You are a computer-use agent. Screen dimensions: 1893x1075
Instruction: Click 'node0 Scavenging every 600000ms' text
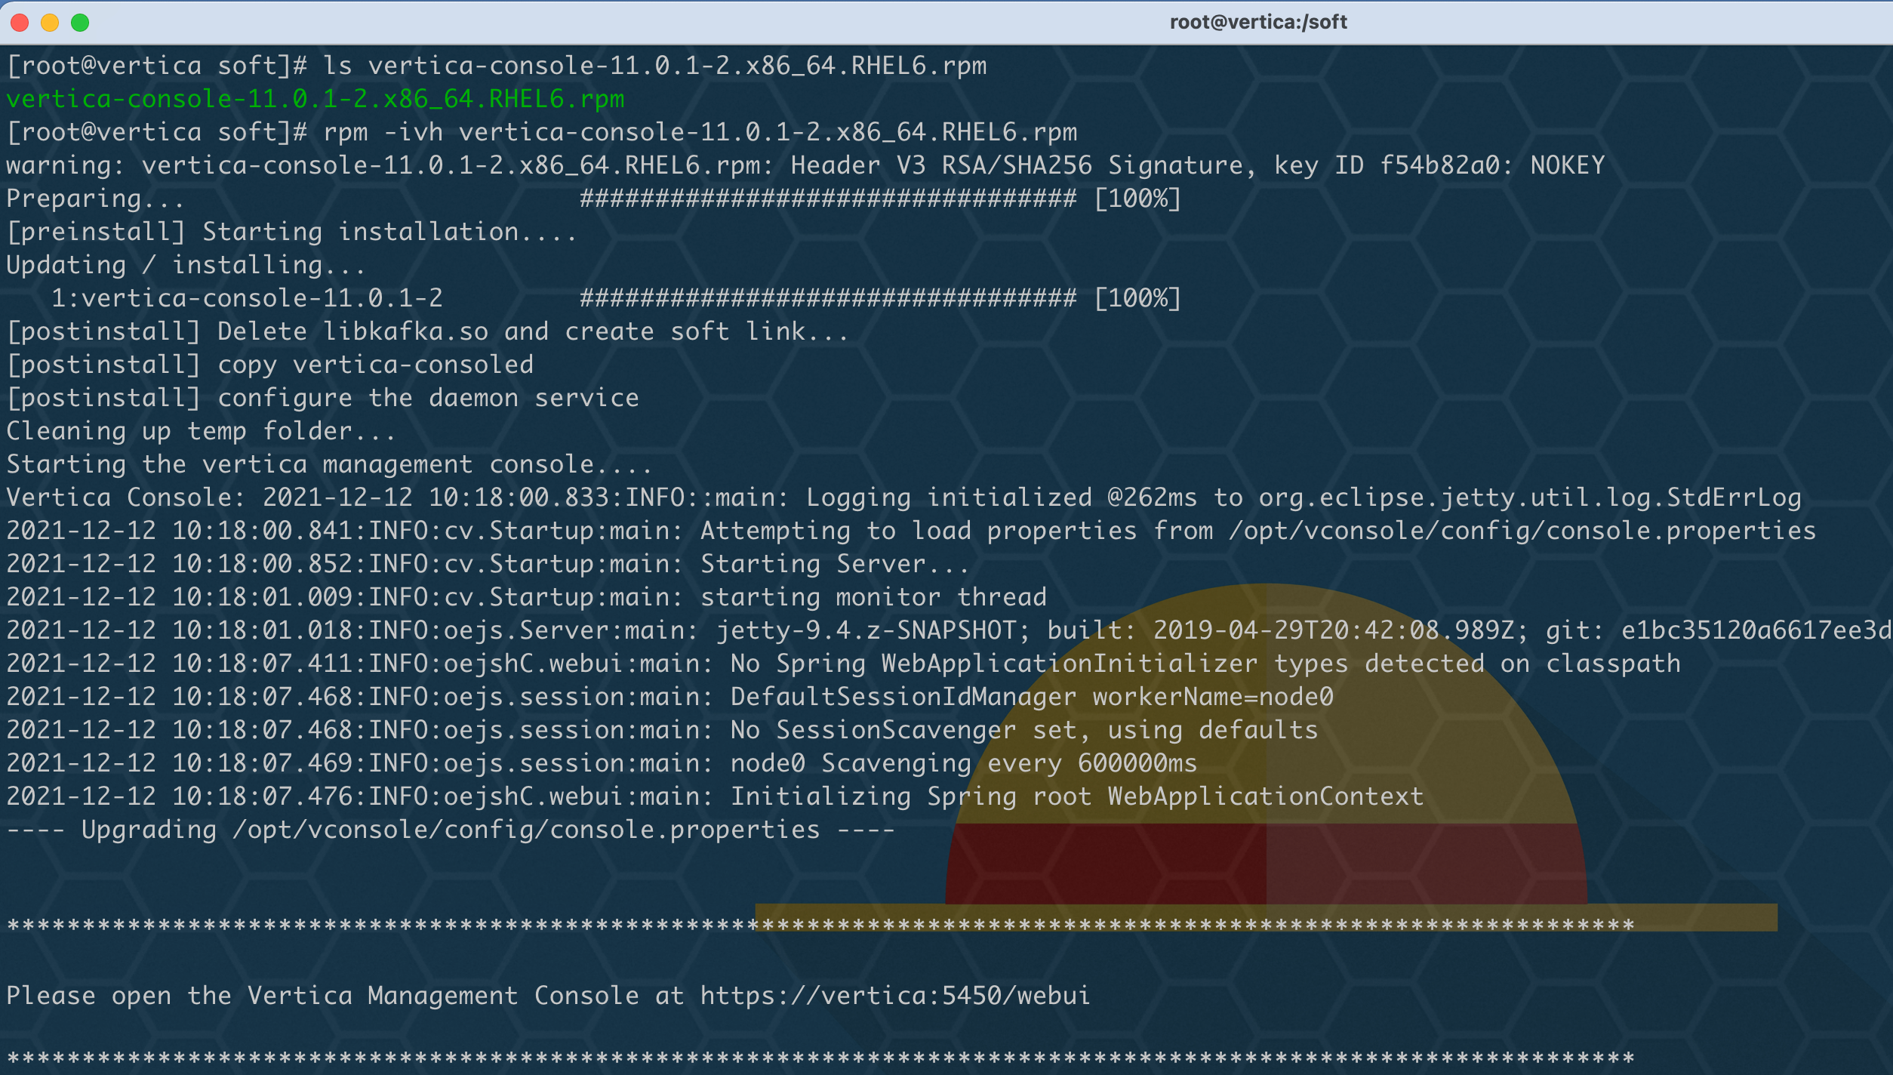(x=964, y=763)
